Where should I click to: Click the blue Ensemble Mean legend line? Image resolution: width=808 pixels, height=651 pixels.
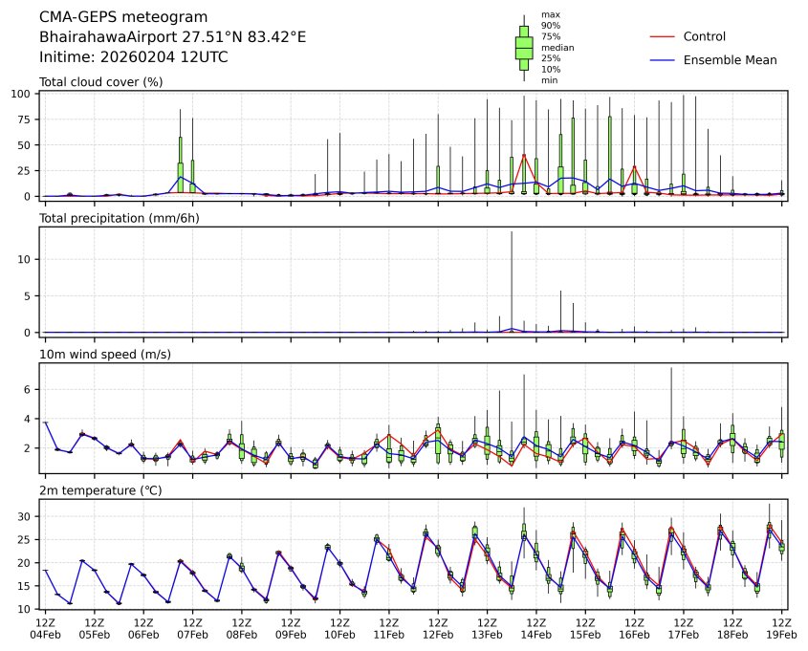663,60
